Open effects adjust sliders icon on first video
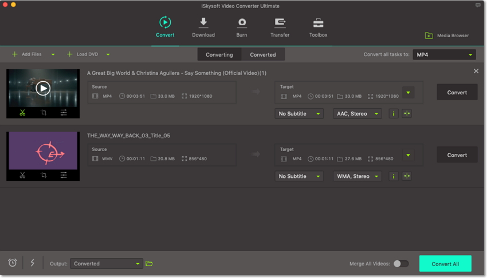The width and height of the screenshot is (487, 278). click(x=64, y=113)
